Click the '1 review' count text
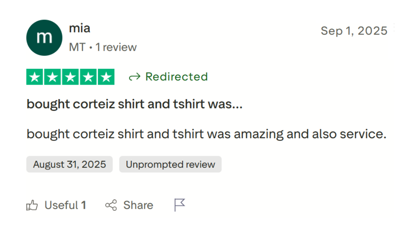 click(116, 47)
